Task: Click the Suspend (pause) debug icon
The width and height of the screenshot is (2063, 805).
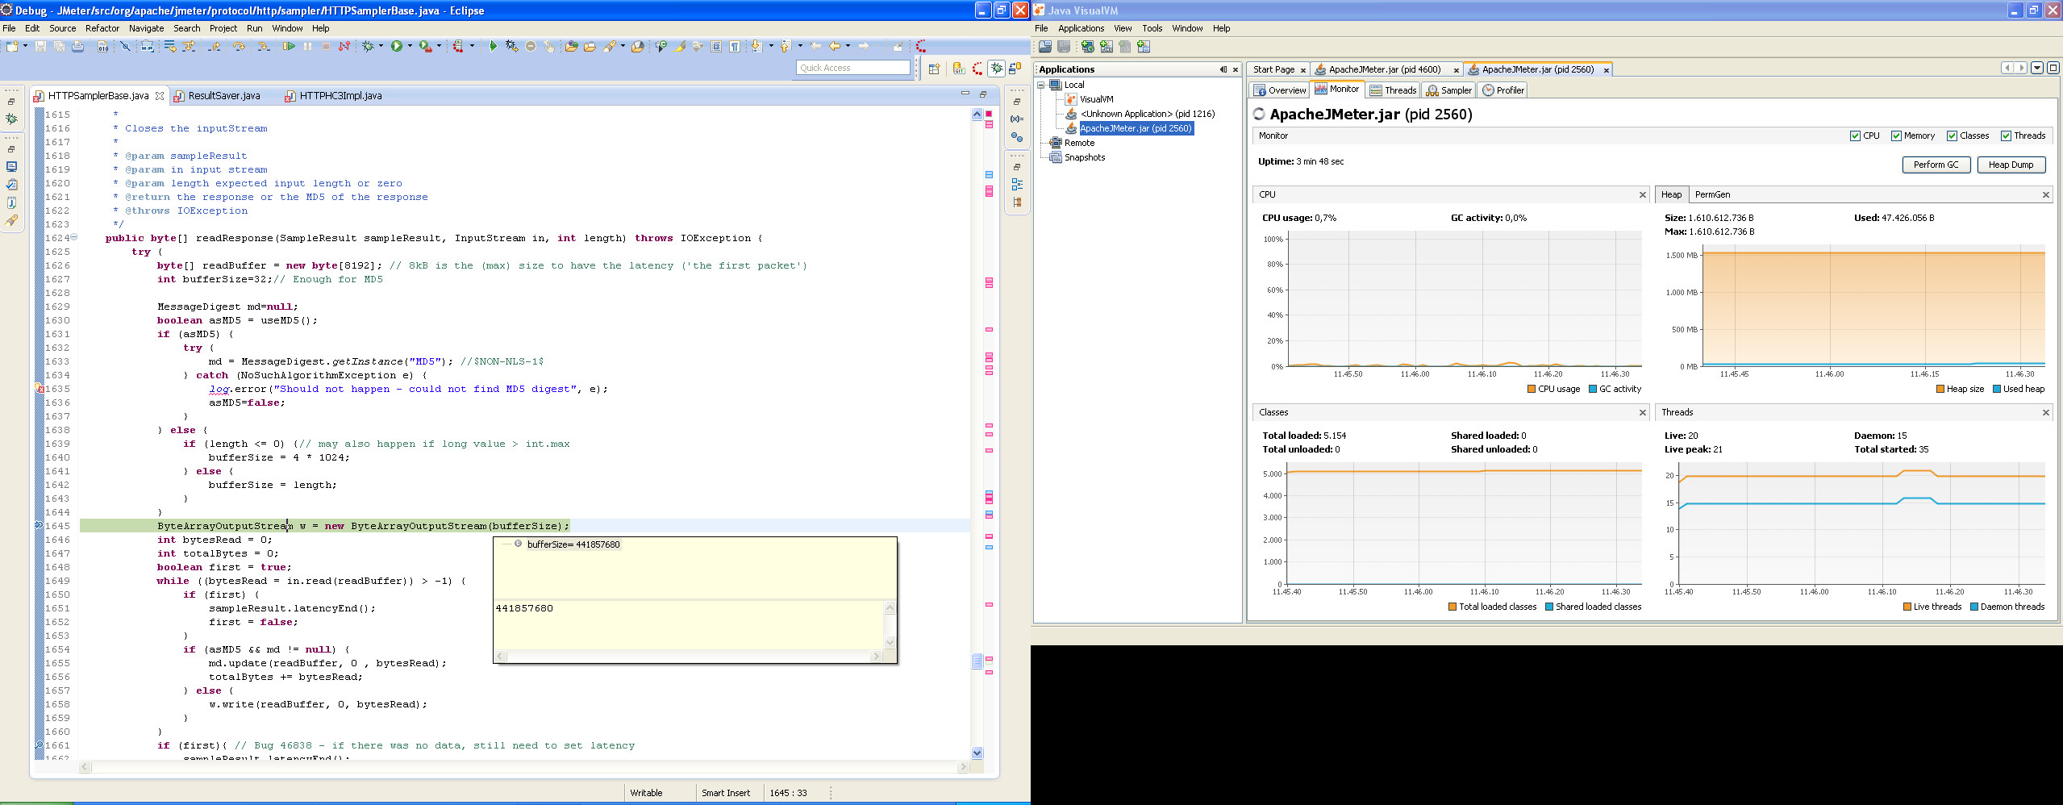Action: coord(307,47)
